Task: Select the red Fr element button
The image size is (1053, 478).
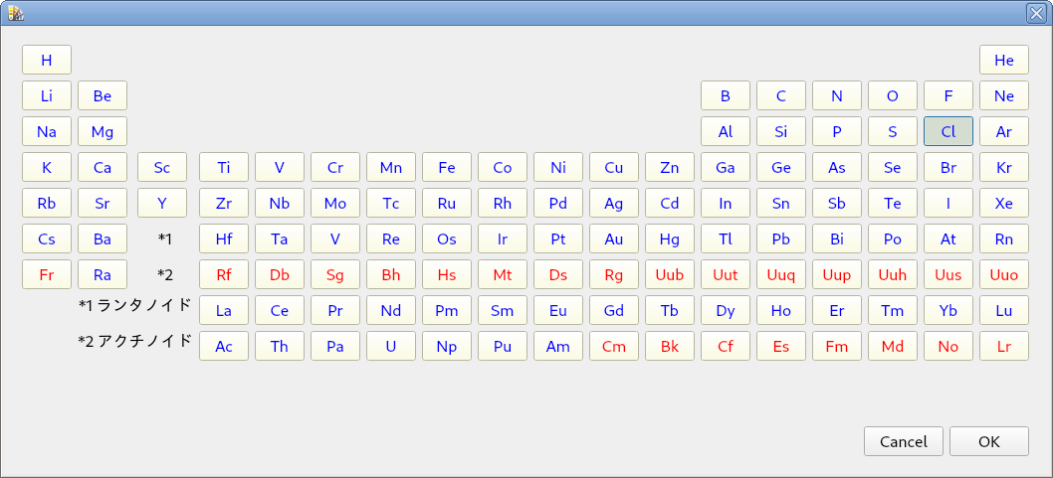Action: tap(47, 274)
